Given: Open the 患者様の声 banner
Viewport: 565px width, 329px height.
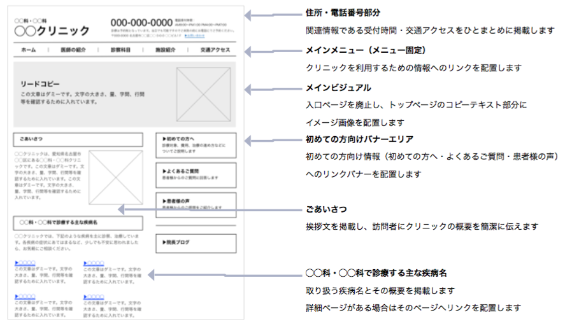Looking at the screenshot, I should [x=196, y=205].
